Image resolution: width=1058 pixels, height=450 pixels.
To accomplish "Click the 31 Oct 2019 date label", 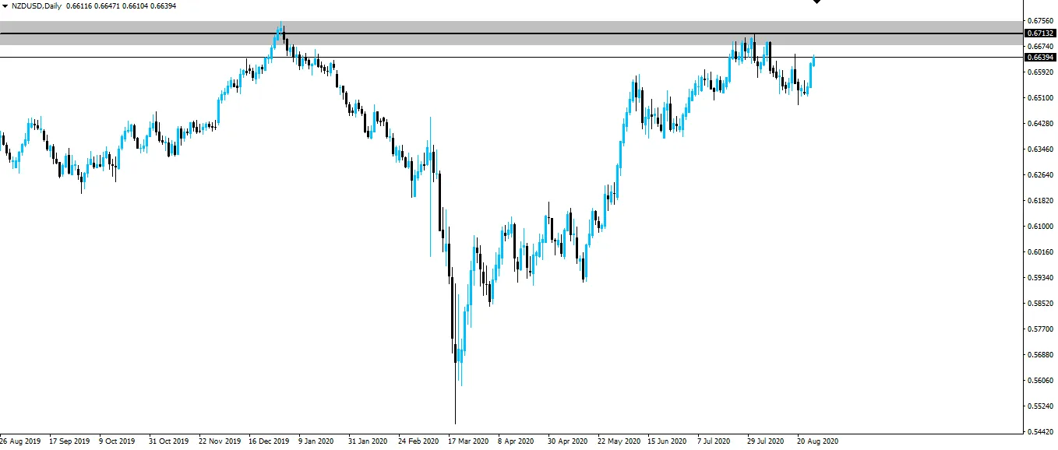I will tap(169, 441).
